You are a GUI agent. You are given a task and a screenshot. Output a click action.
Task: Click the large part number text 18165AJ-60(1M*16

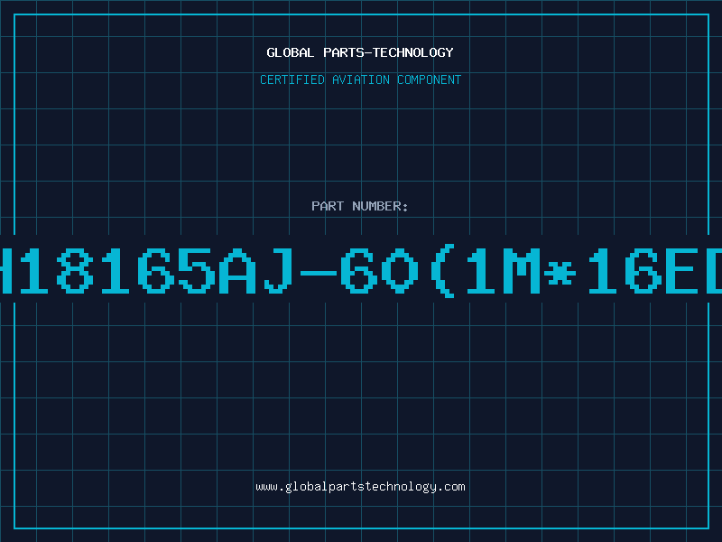(x=361, y=271)
